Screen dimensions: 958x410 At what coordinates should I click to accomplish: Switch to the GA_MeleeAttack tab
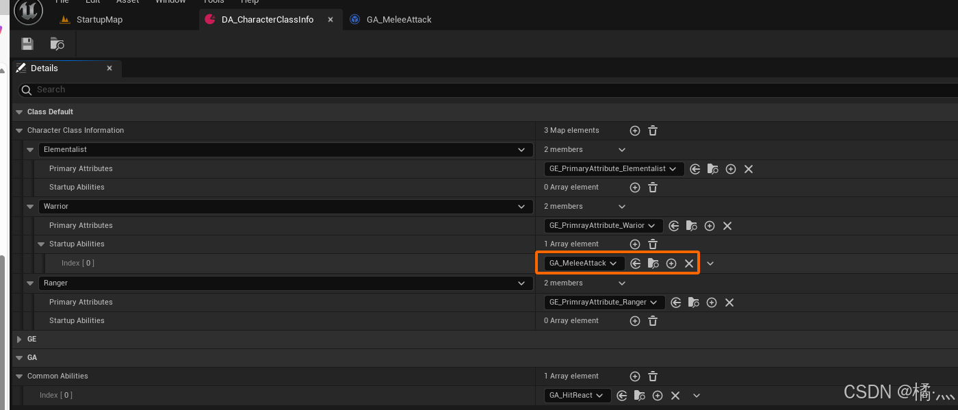coord(391,19)
